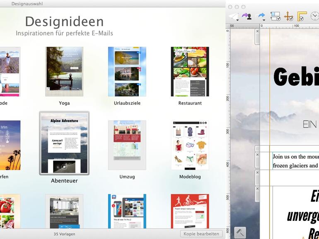319x239 pixels.
Task: Click the paper plane send icon
Action: 233,17
